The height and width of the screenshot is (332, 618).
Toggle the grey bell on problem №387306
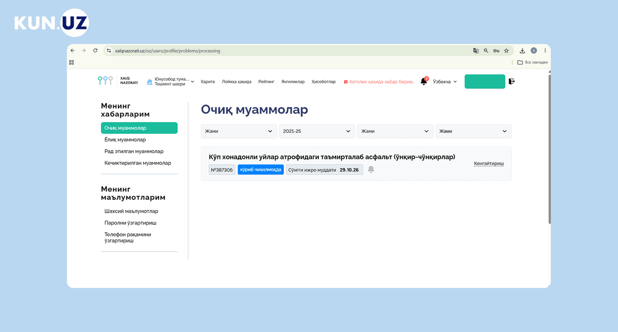371,169
